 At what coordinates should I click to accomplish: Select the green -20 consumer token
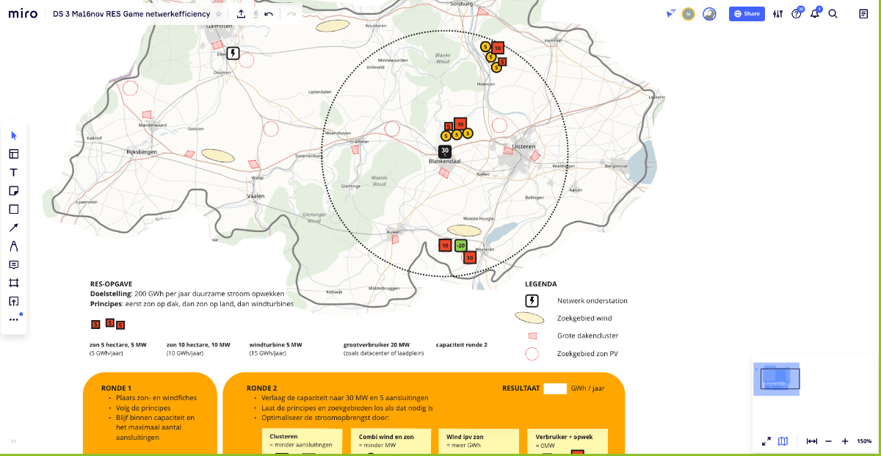461,245
